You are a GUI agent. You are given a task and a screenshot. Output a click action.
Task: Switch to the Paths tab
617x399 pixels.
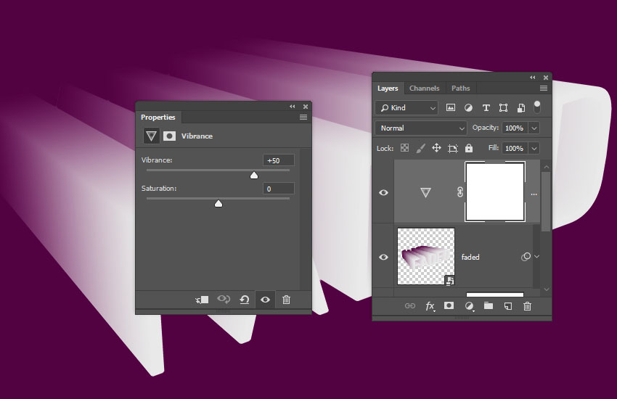[x=460, y=89]
